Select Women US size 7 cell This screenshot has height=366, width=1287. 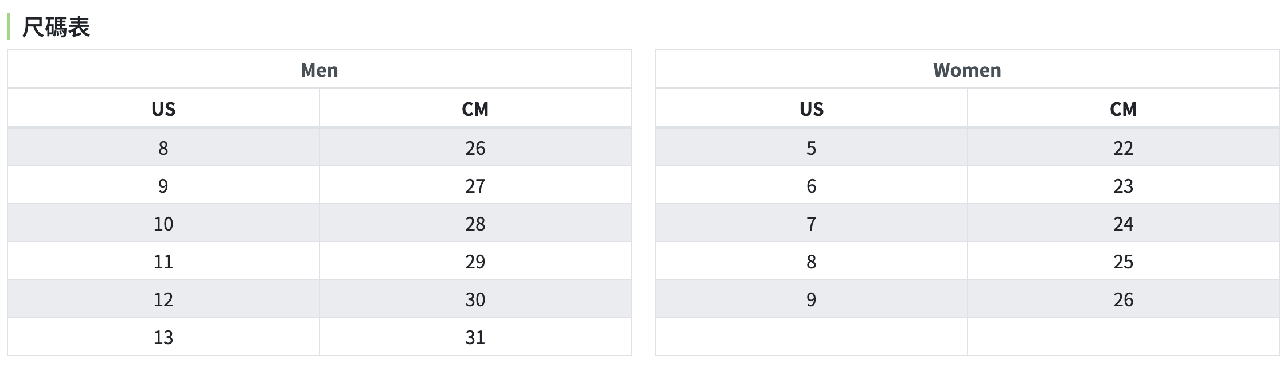coord(811,224)
